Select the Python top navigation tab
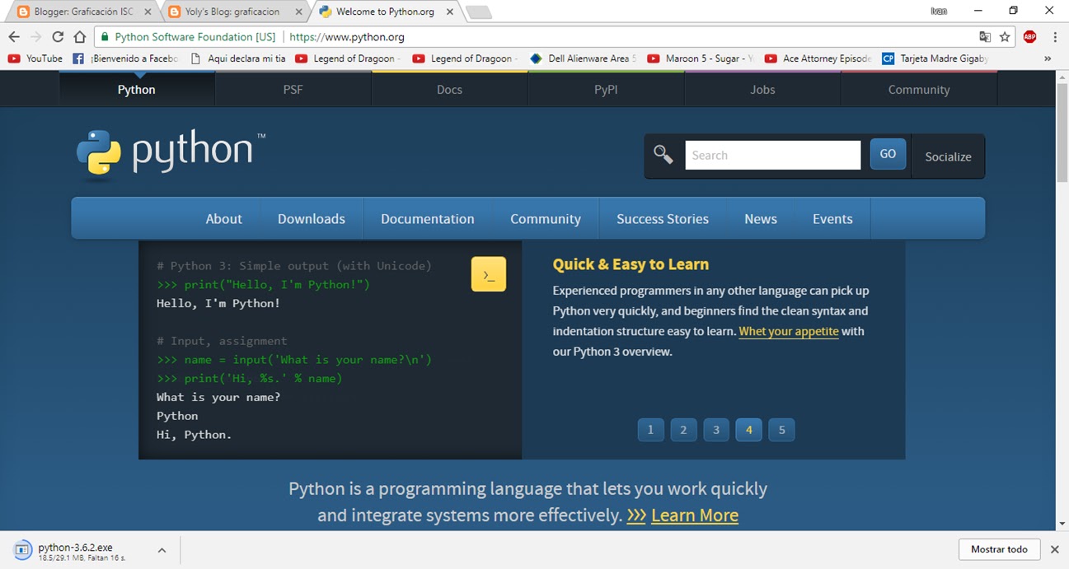 (136, 90)
